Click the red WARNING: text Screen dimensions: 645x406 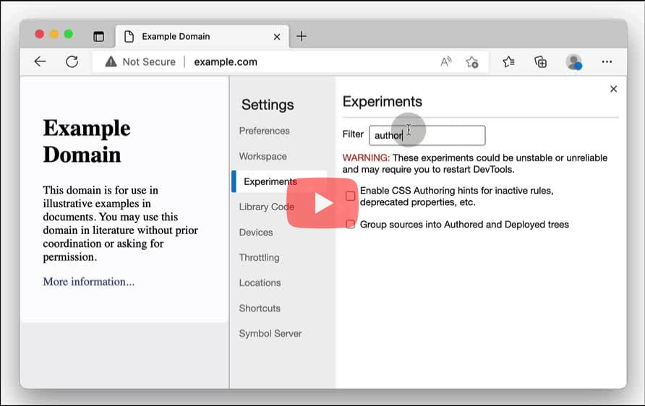(x=366, y=157)
